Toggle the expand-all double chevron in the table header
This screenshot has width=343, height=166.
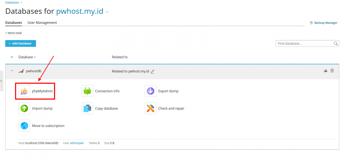pyautogui.click(x=12, y=57)
